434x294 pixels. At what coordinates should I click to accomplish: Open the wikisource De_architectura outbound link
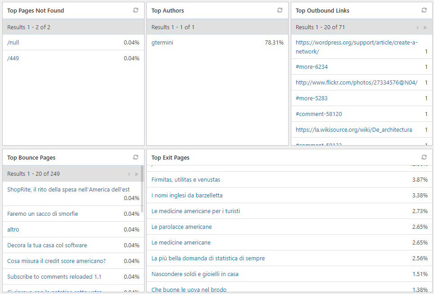click(x=354, y=129)
